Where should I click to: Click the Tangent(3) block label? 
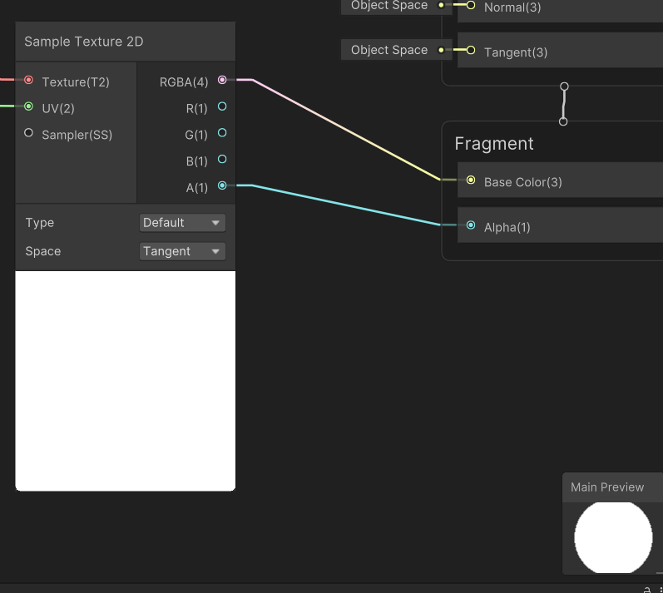(x=516, y=52)
